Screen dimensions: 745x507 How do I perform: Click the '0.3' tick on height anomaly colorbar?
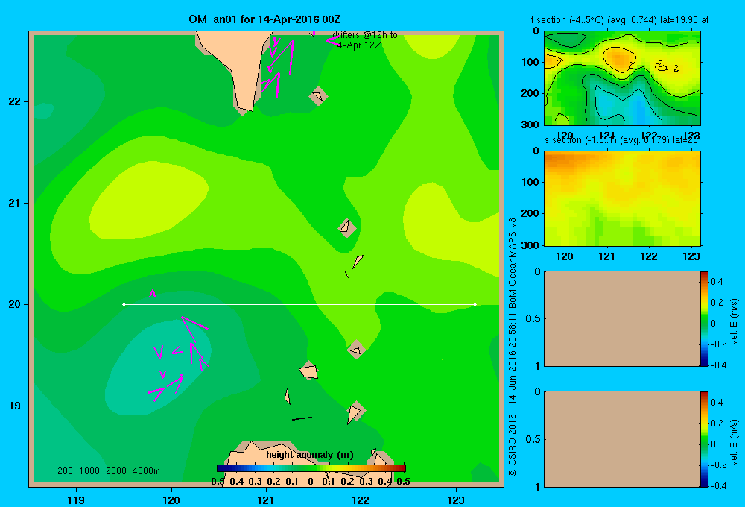[x=366, y=482]
